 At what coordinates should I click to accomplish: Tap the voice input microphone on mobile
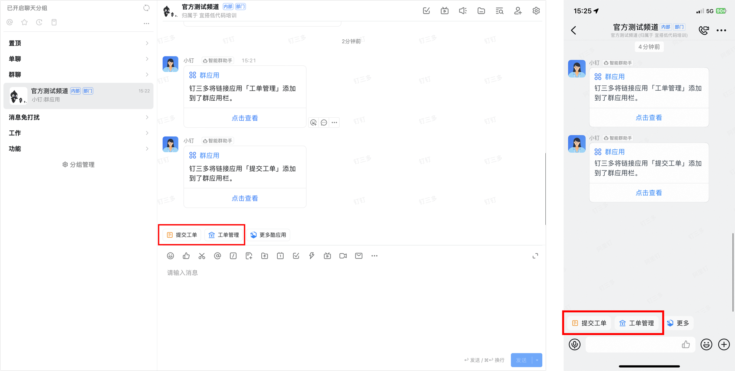[575, 345]
